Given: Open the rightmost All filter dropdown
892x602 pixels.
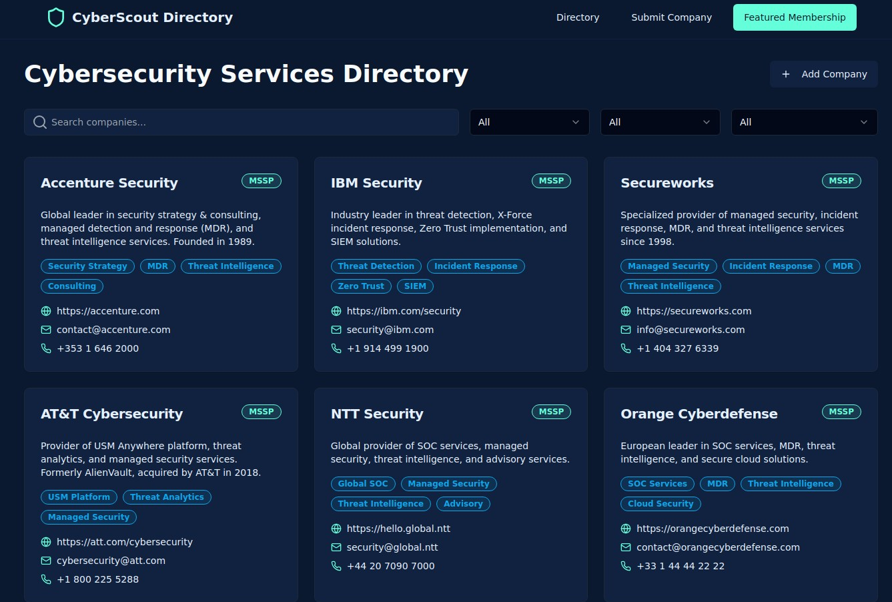Looking at the screenshot, I should coord(804,122).
